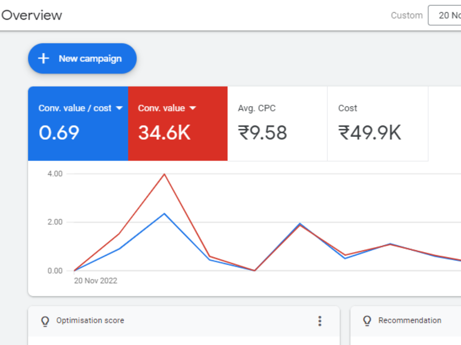Click the Avg. CPC metric card

(277, 124)
